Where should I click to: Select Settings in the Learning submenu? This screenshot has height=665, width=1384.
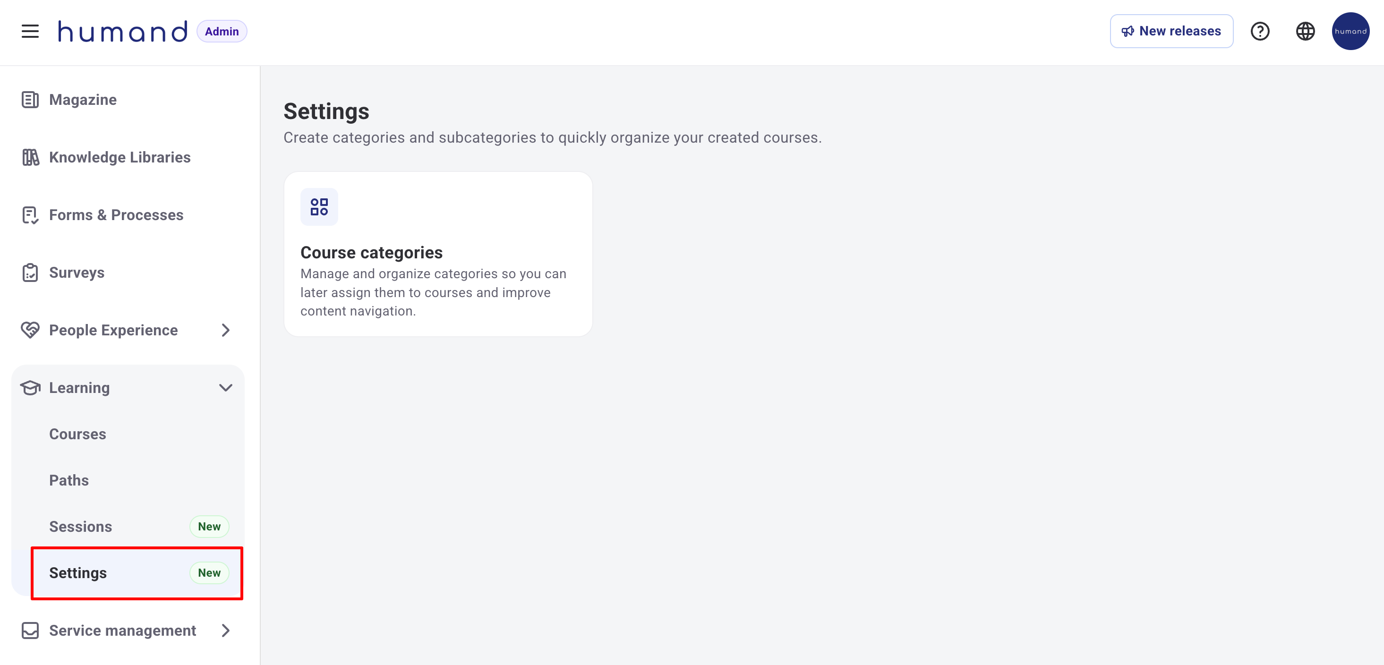click(78, 573)
